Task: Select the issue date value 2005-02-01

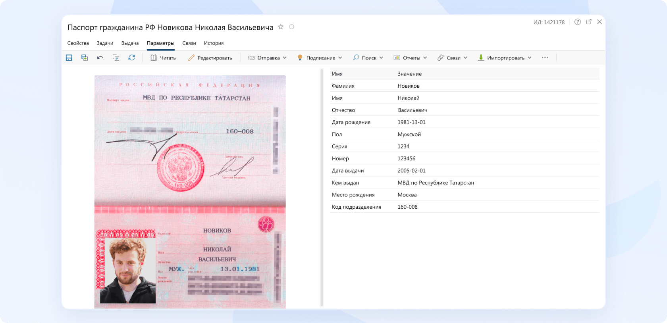Action: click(x=411, y=171)
